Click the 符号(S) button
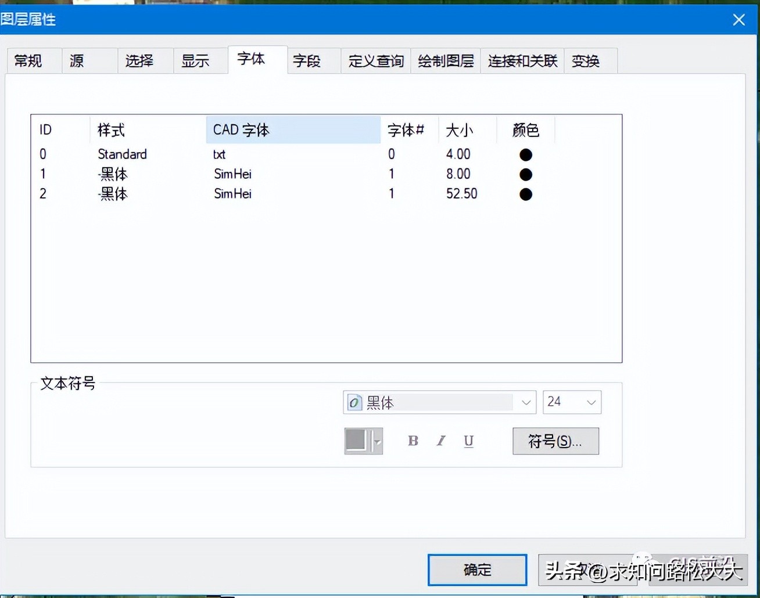The image size is (760, 598). [x=555, y=441]
